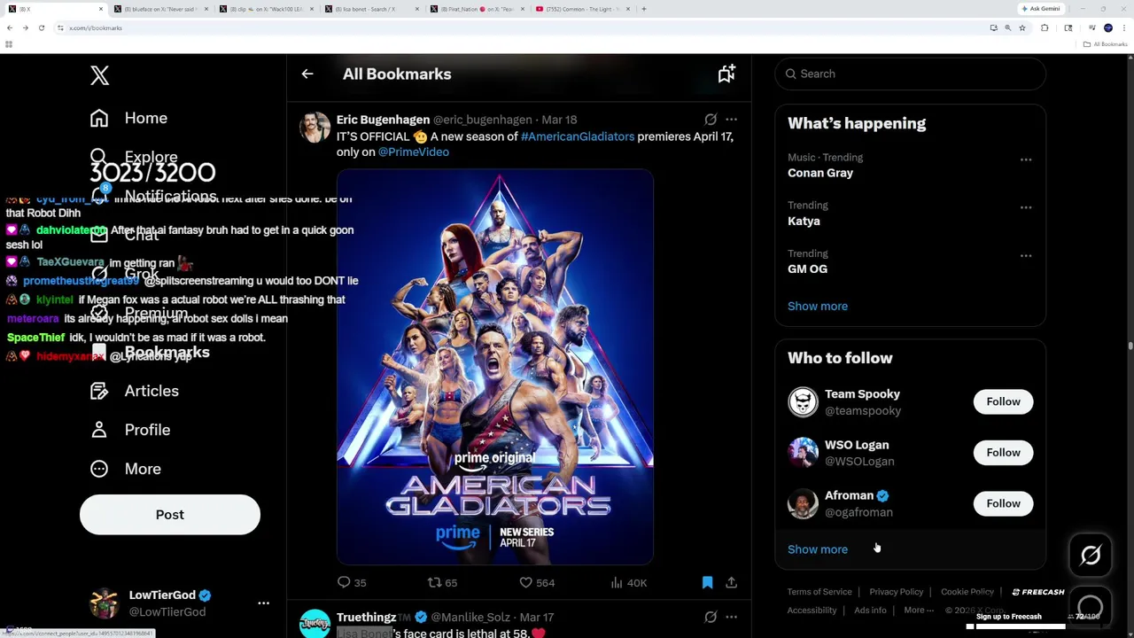Open the Terms of Service footer link
The height and width of the screenshot is (638, 1134).
819,592
